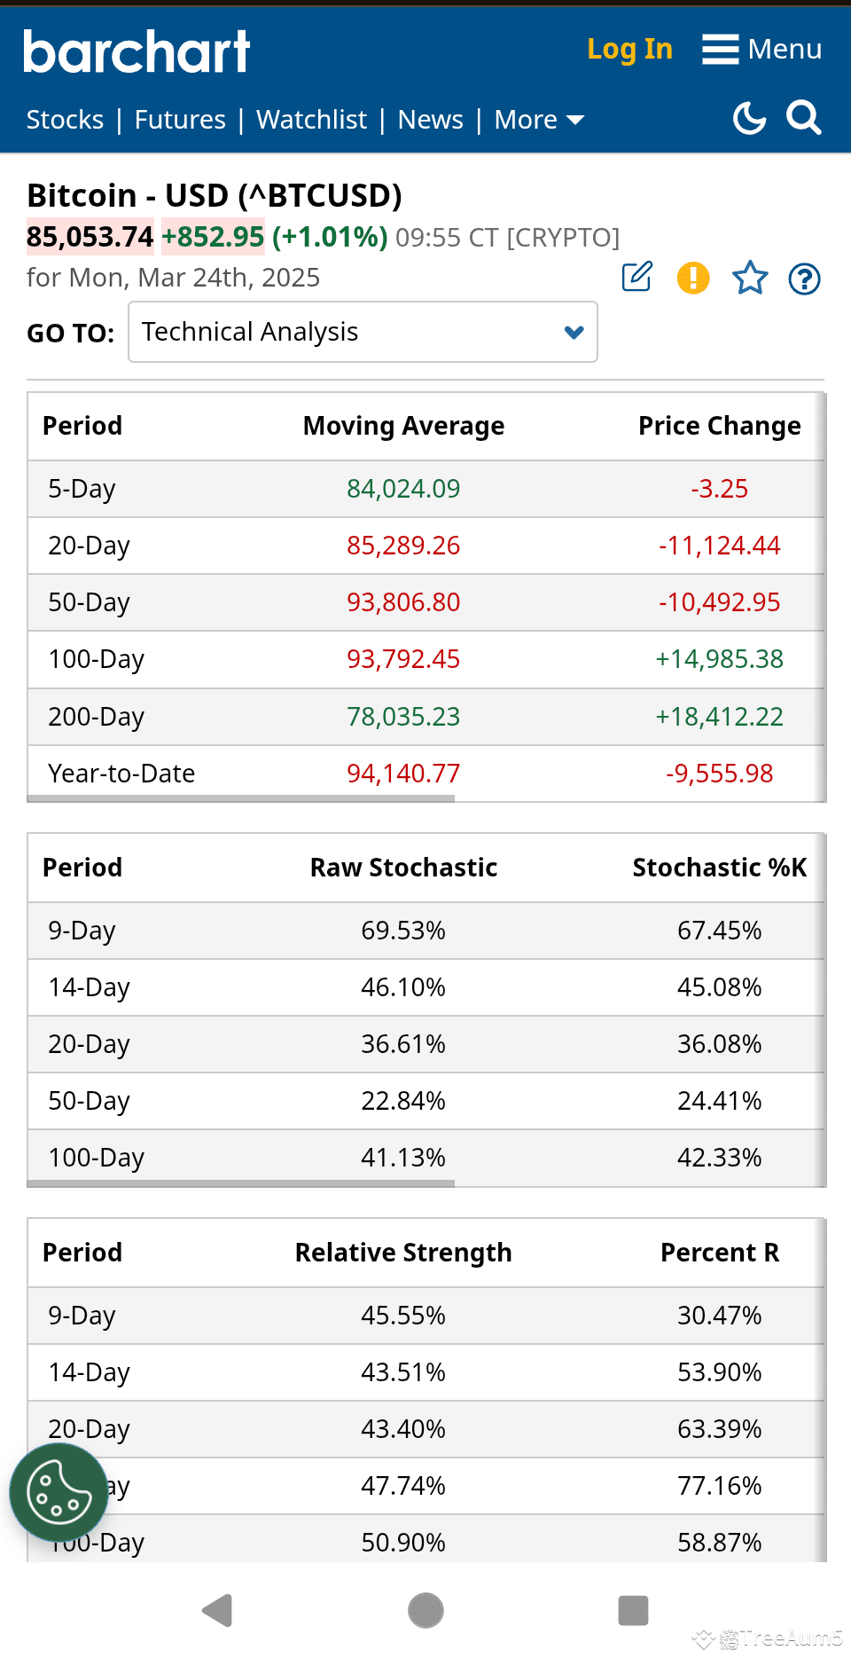
Task: Click the edit notes pencil icon
Action: point(637,278)
